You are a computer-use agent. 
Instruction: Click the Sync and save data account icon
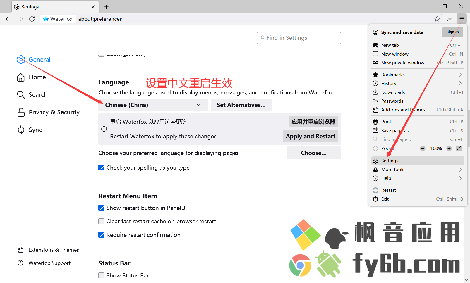pyautogui.click(x=375, y=32)
